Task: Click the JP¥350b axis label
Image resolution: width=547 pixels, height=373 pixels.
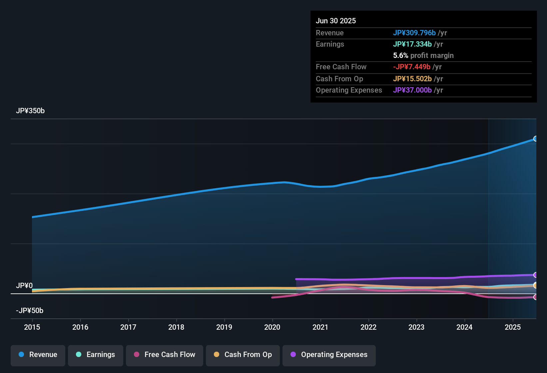Action: pyautogui.click(x=30, y=111)
